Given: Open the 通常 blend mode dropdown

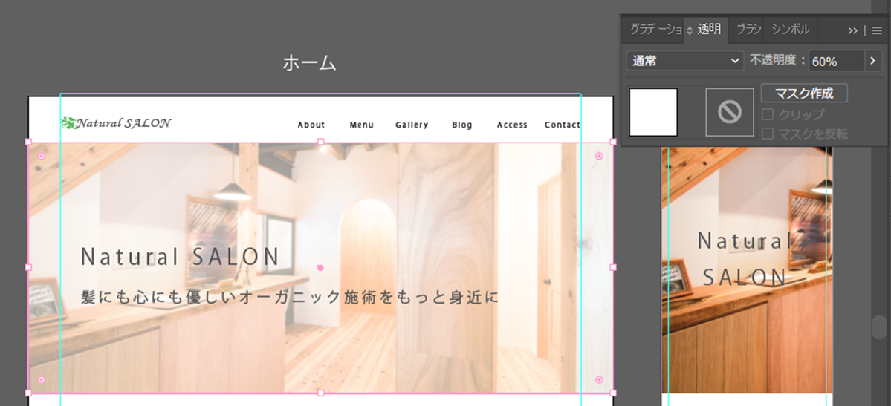Looking at the screenshot, I should [684, 61].
